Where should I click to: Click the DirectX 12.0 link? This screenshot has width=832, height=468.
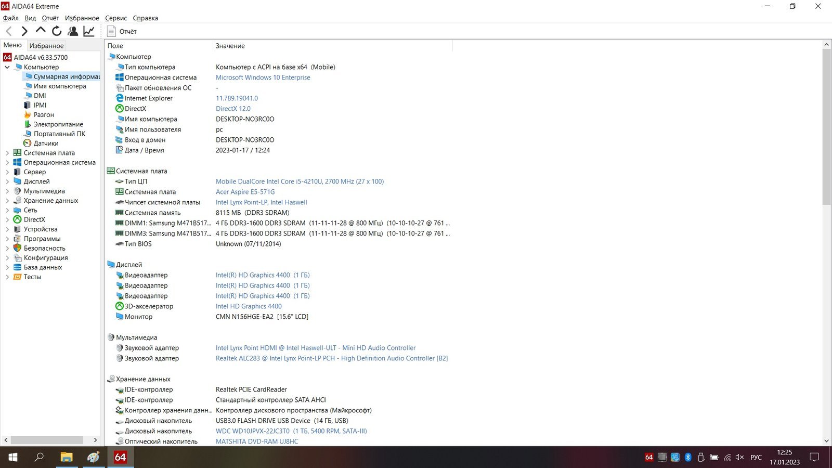pyautogui.click(x=233, y=109)
